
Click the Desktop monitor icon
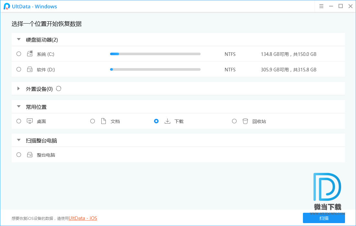(x=30, y=121)
